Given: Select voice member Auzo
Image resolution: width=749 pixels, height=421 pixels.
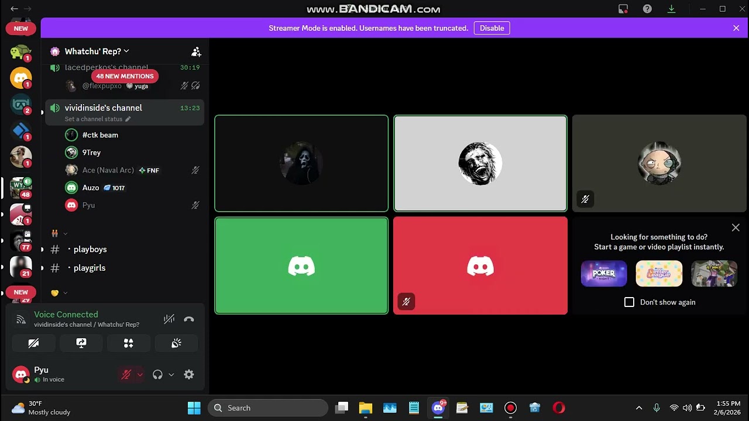Looking at the screenshot, I should pos(132,188).
